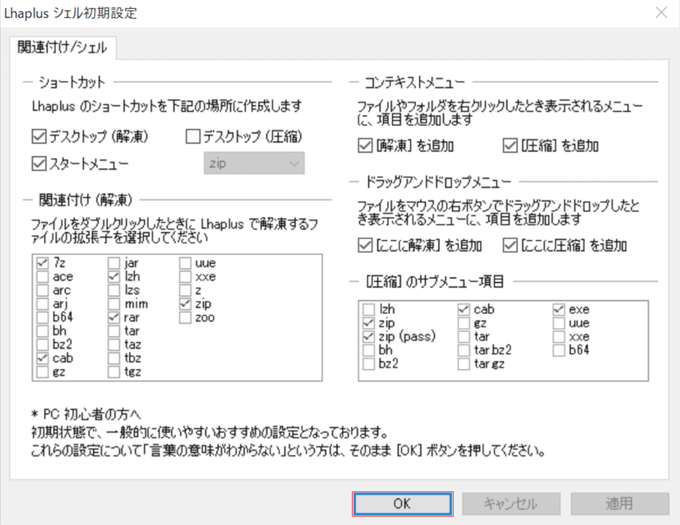Screen dimensions: 680x525
Task: Toggle [ここに圧縮] を追加 checkbox
Action: pos(510,245)
